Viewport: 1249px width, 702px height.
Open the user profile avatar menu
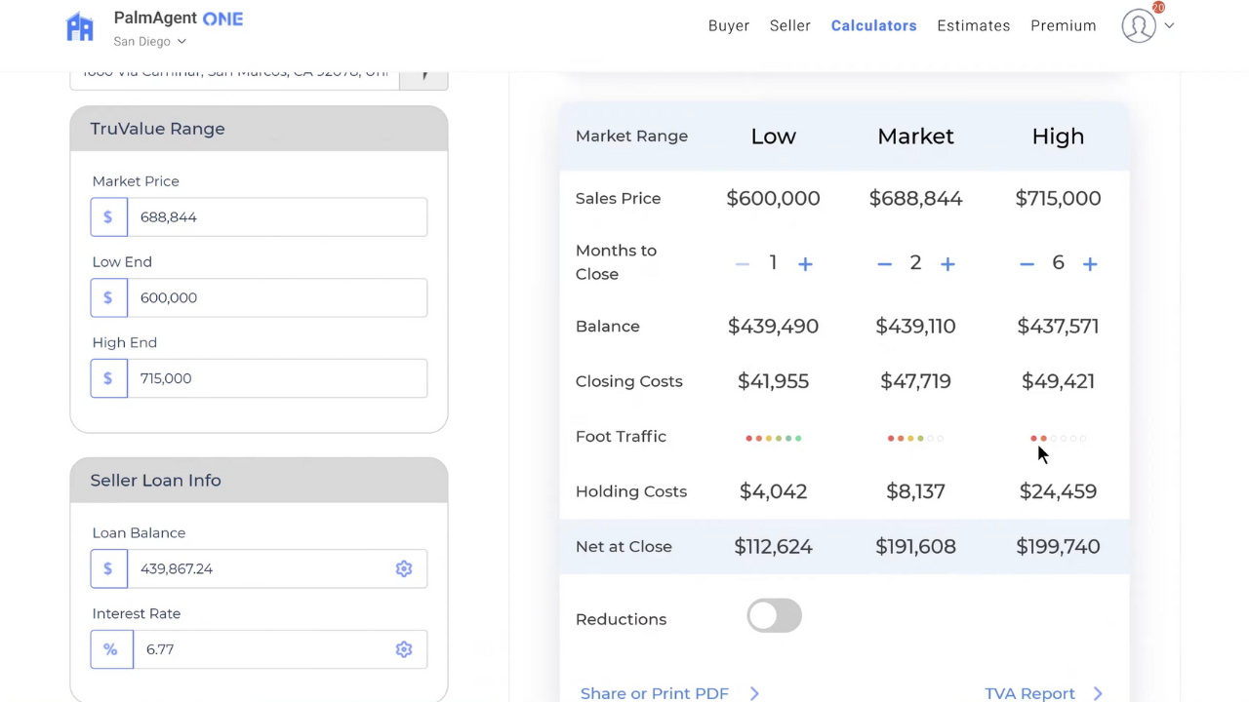[x=1139, y=26]
